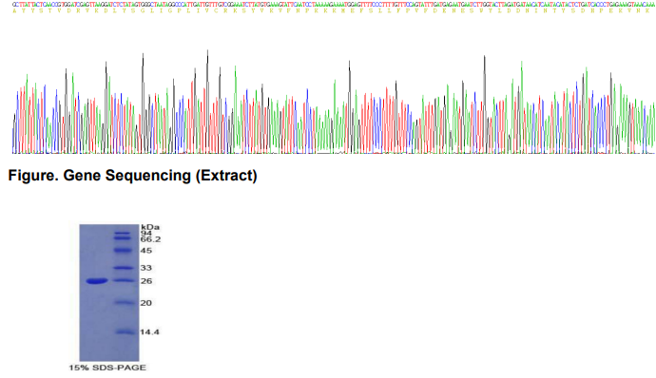Viewport: 656px width, 378px height.
Task: Click the SDS-PAGE gel image
Action: coord(109,293)
